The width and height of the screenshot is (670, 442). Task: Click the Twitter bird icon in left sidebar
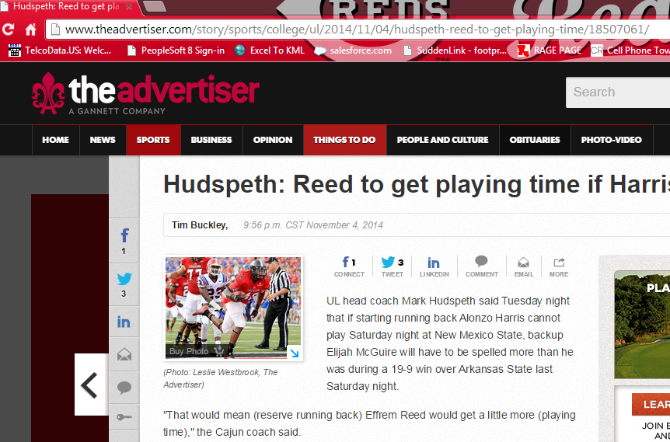click(124, 280)
